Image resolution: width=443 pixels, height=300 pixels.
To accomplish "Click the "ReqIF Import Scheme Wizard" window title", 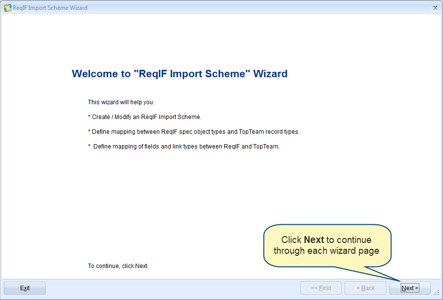I will tap(50, 8).
